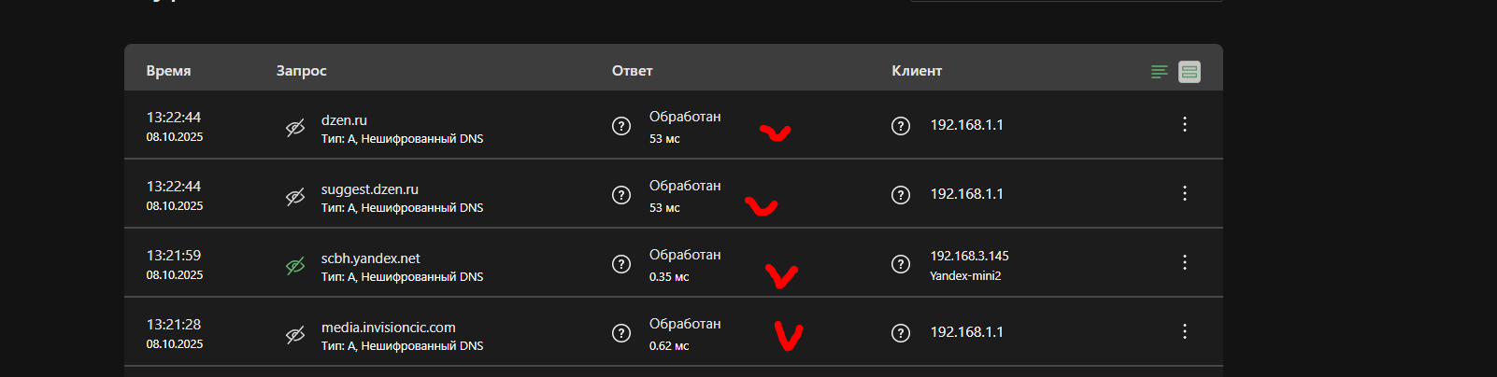Expand the actions menu for suggest.dzen.ru

click(x=1185, y=193)
